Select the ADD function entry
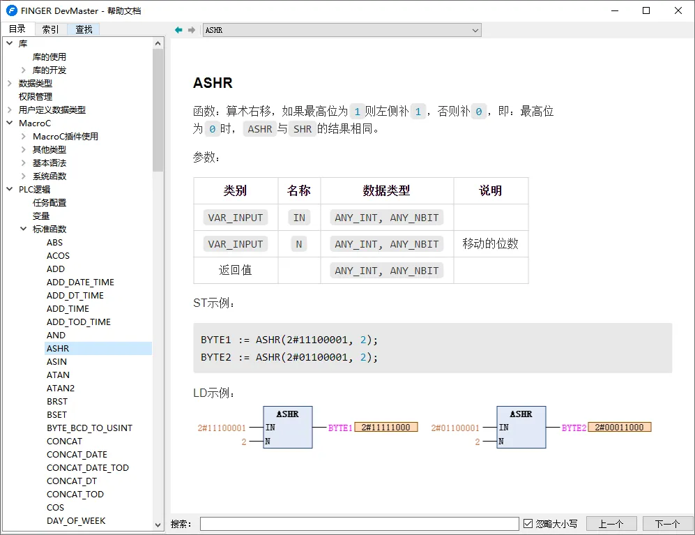This screenshot has height=535, width=695. pyautogui.click(x=55, y=269)
